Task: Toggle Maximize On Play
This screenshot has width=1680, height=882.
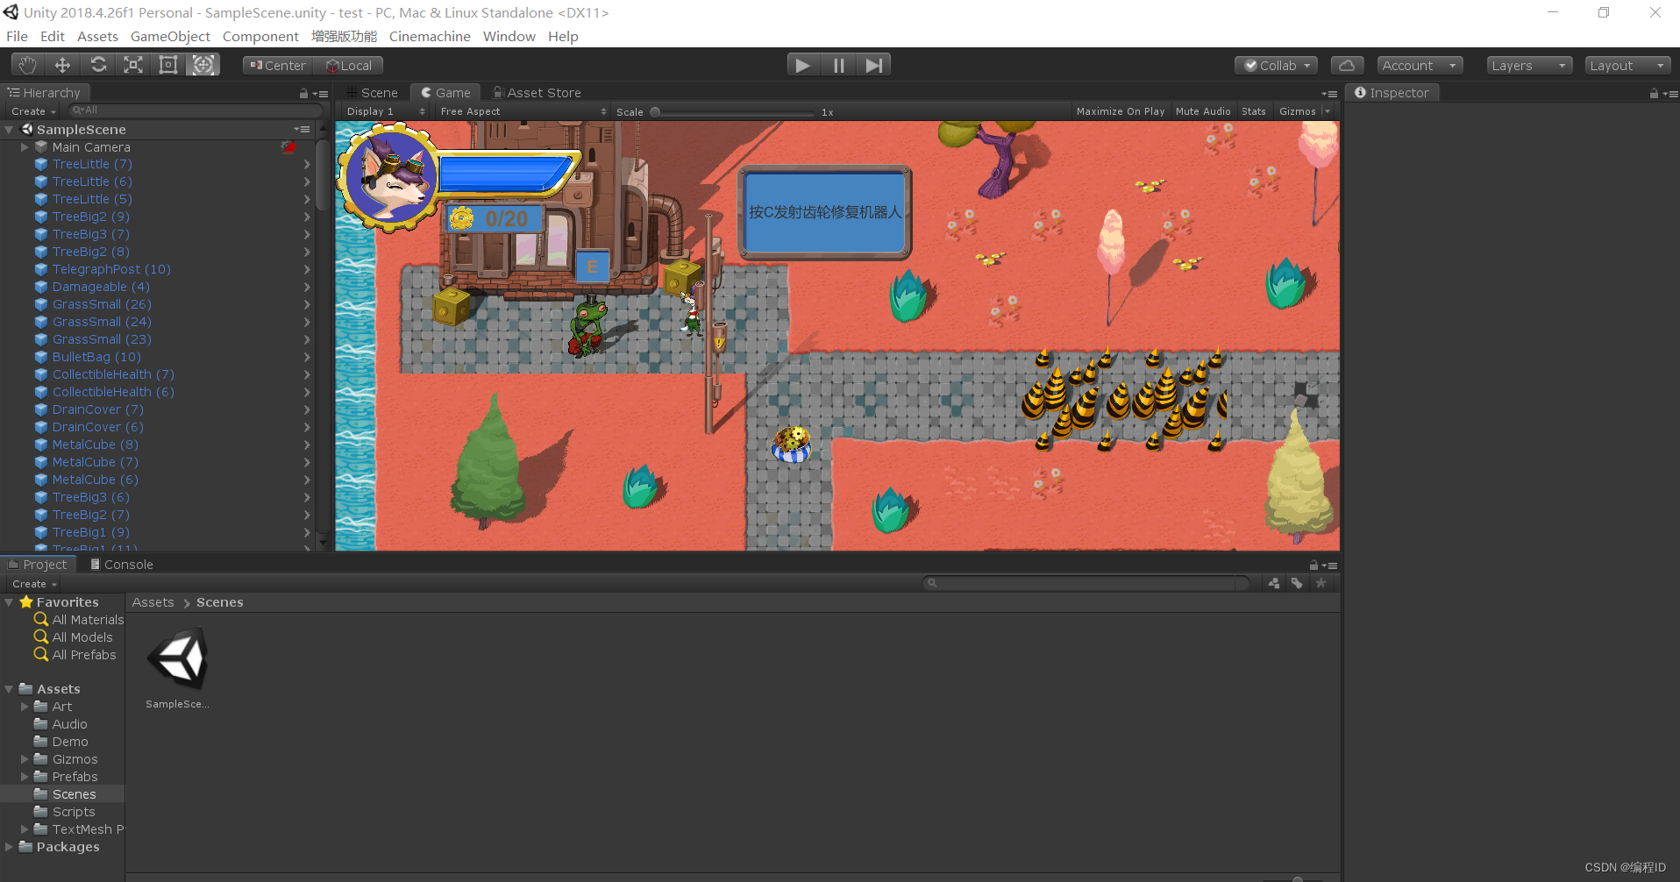Action: click(x=1120, y=111)
